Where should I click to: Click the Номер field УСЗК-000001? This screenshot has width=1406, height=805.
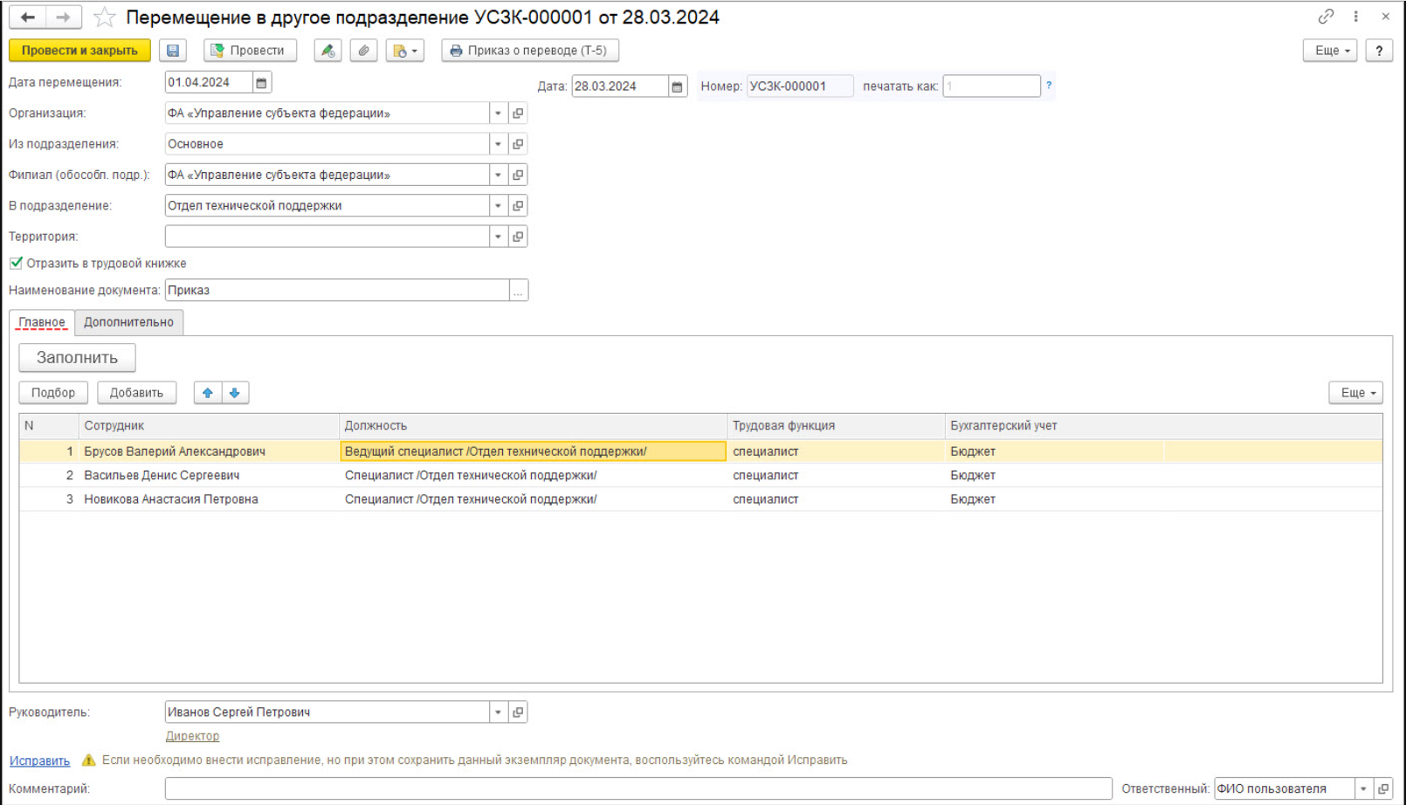tap(800, 86)
